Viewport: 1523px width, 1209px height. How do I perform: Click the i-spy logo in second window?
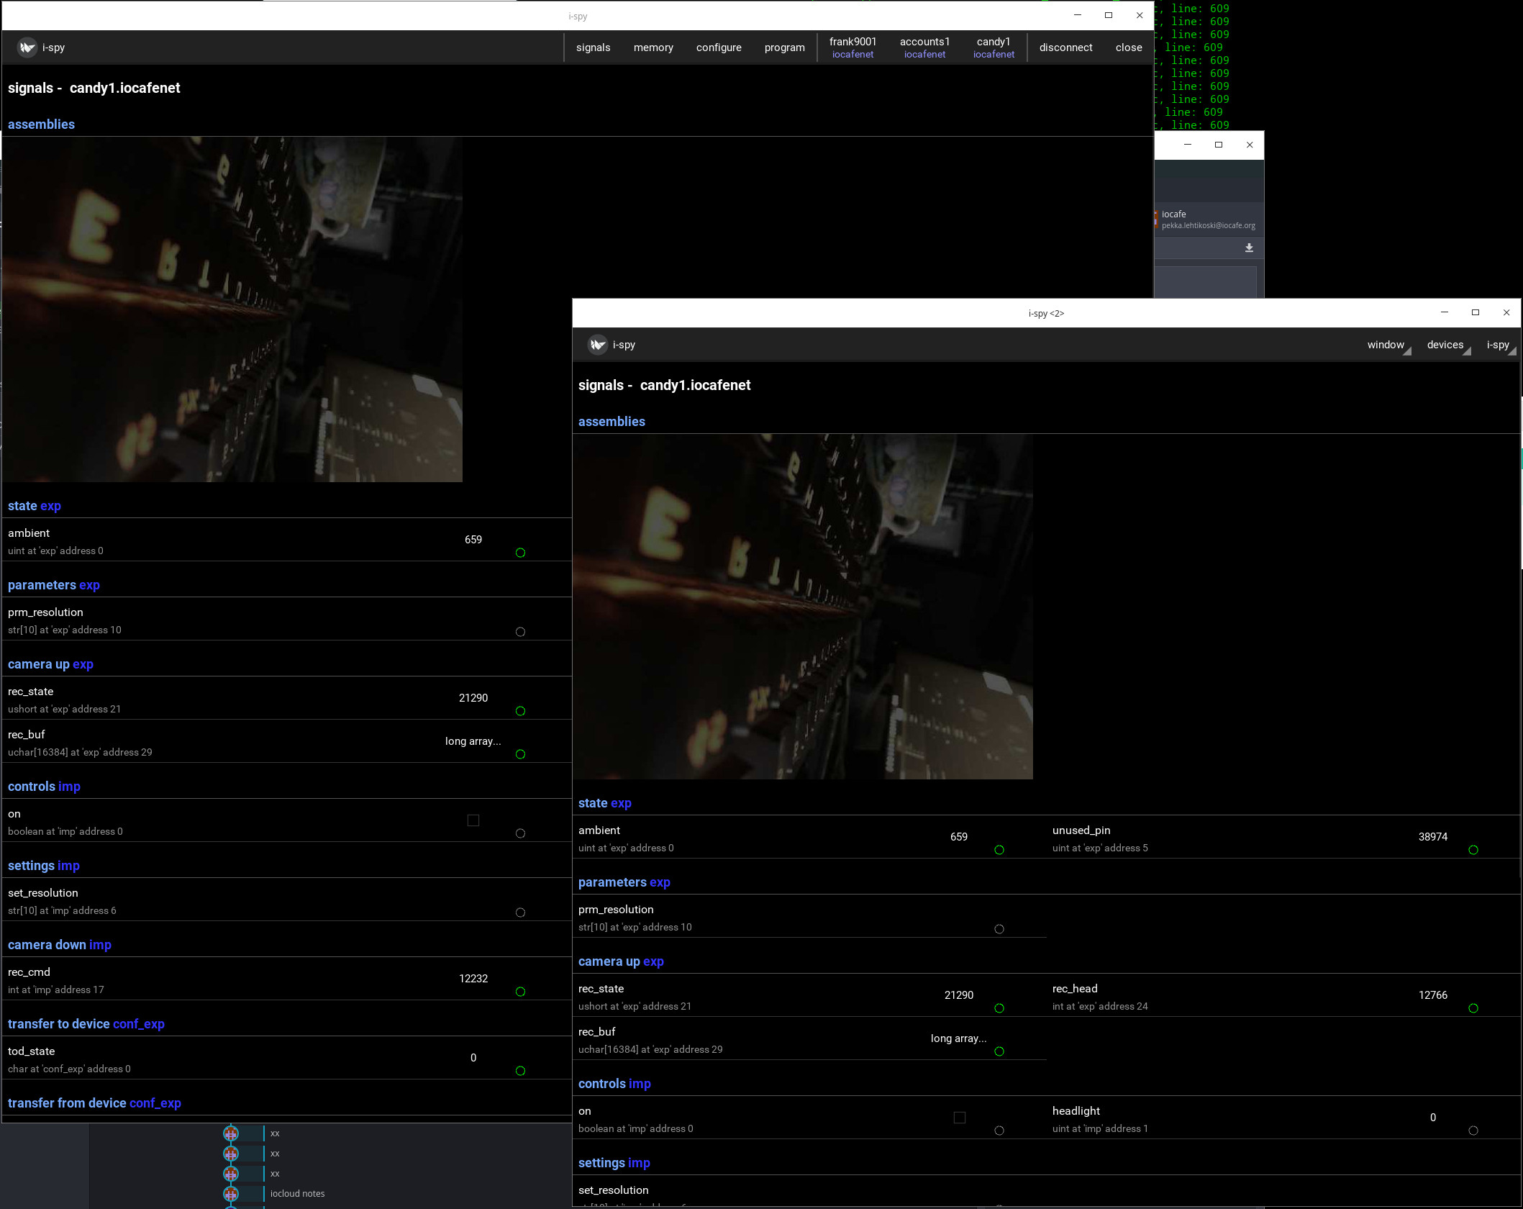click(x=598, y=345)
